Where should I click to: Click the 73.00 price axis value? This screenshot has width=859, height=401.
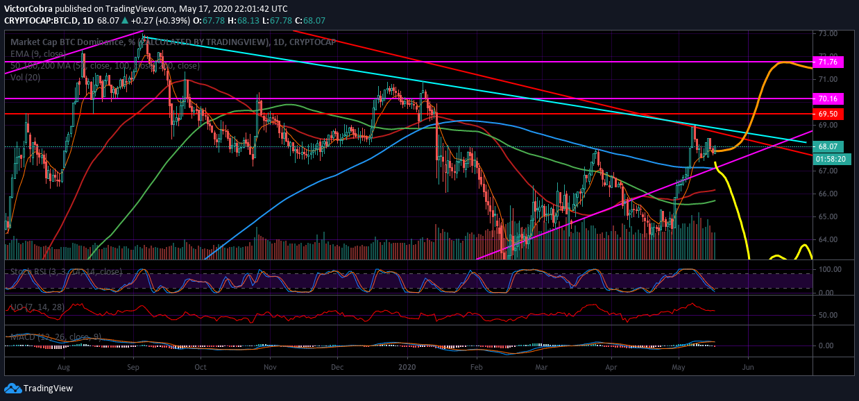pyautogui.click(x=828, y=33)
